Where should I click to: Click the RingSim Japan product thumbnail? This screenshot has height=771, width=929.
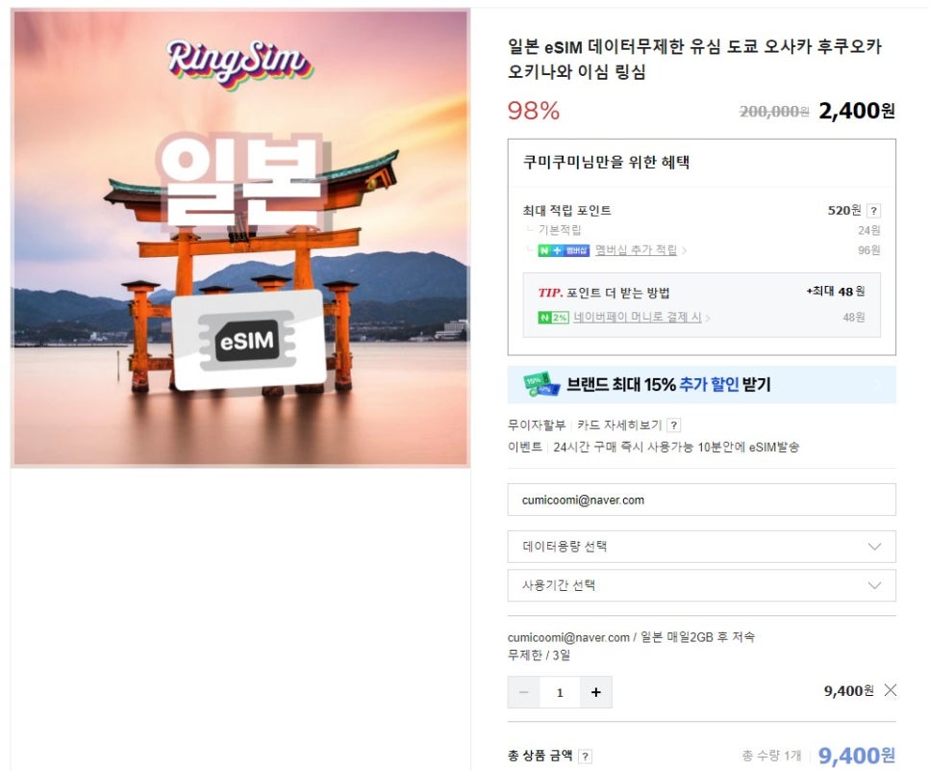pyautogui.click(x=240, y=238)
